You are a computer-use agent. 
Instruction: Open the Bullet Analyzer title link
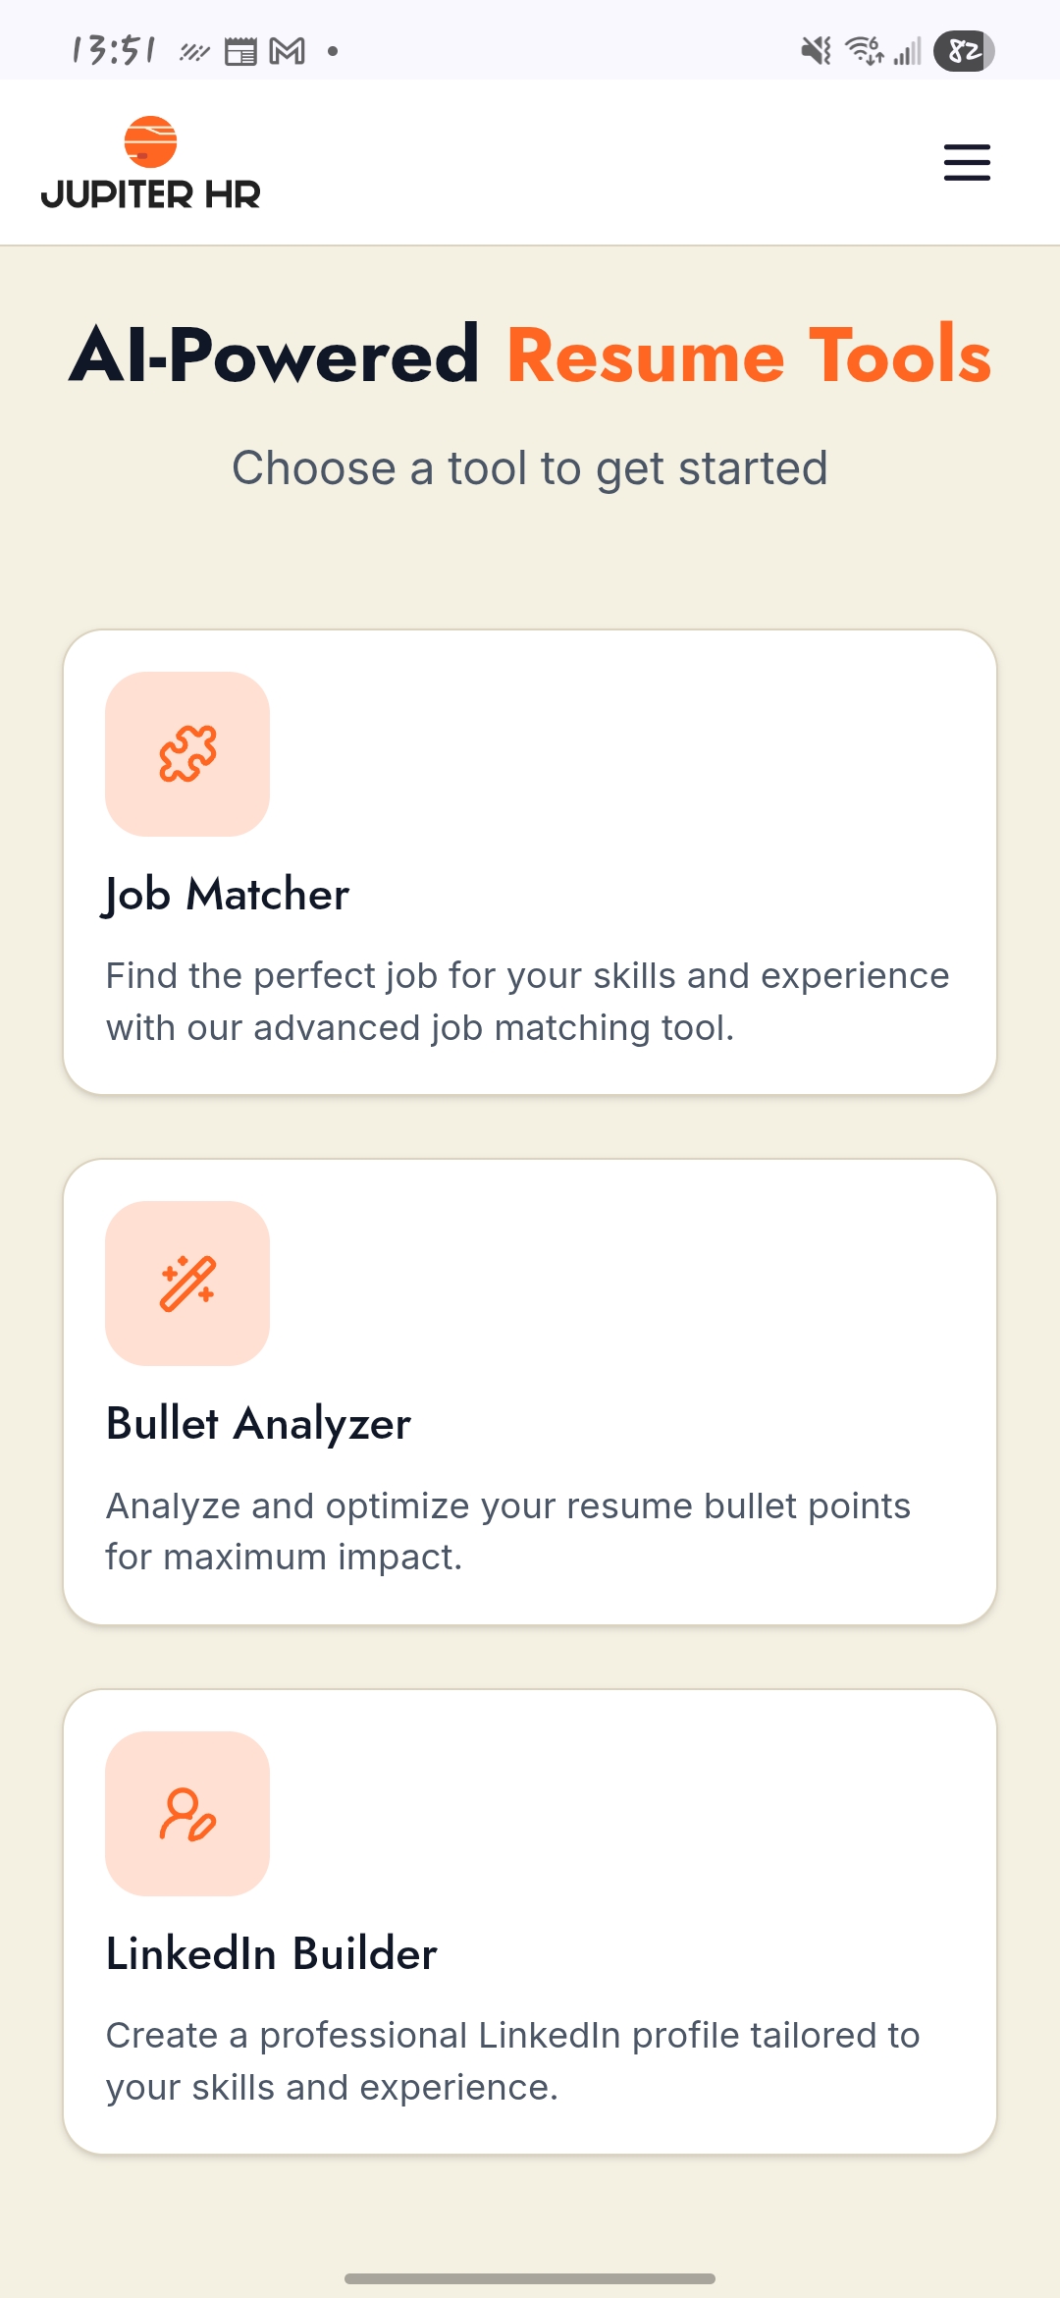coord(258,1424)
